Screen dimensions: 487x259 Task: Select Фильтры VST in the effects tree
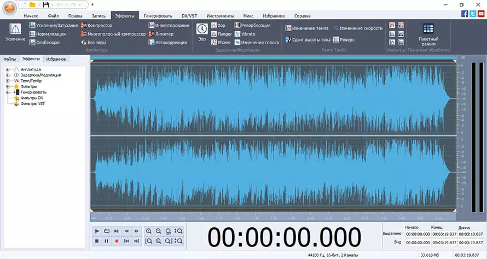33,104
